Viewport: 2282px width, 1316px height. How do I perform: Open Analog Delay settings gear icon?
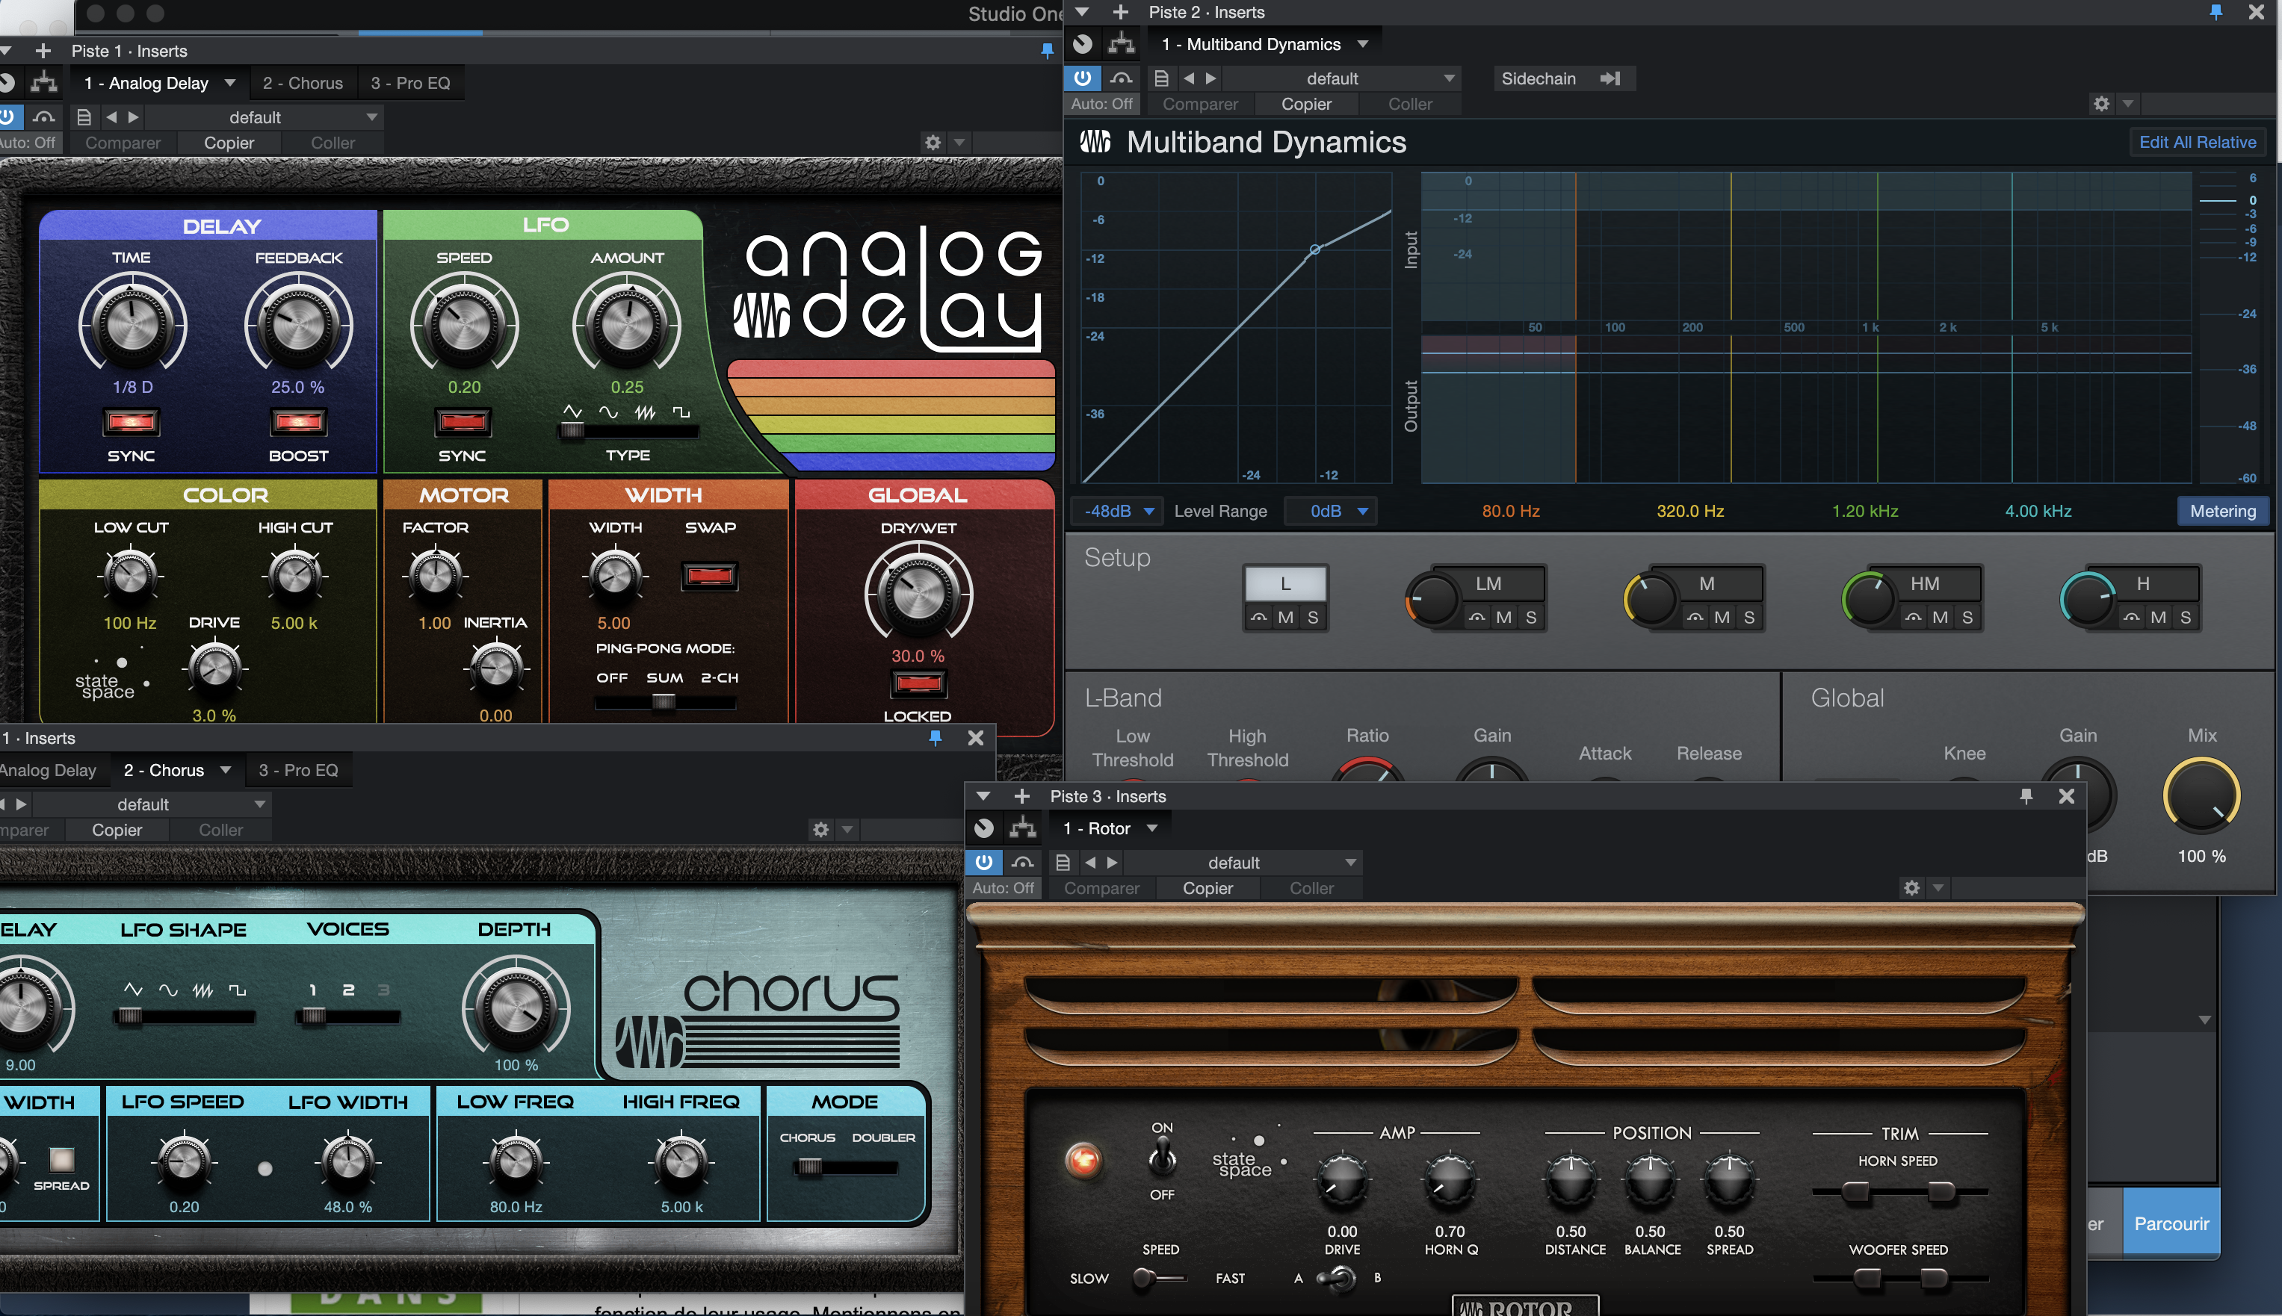pos(933,143)
